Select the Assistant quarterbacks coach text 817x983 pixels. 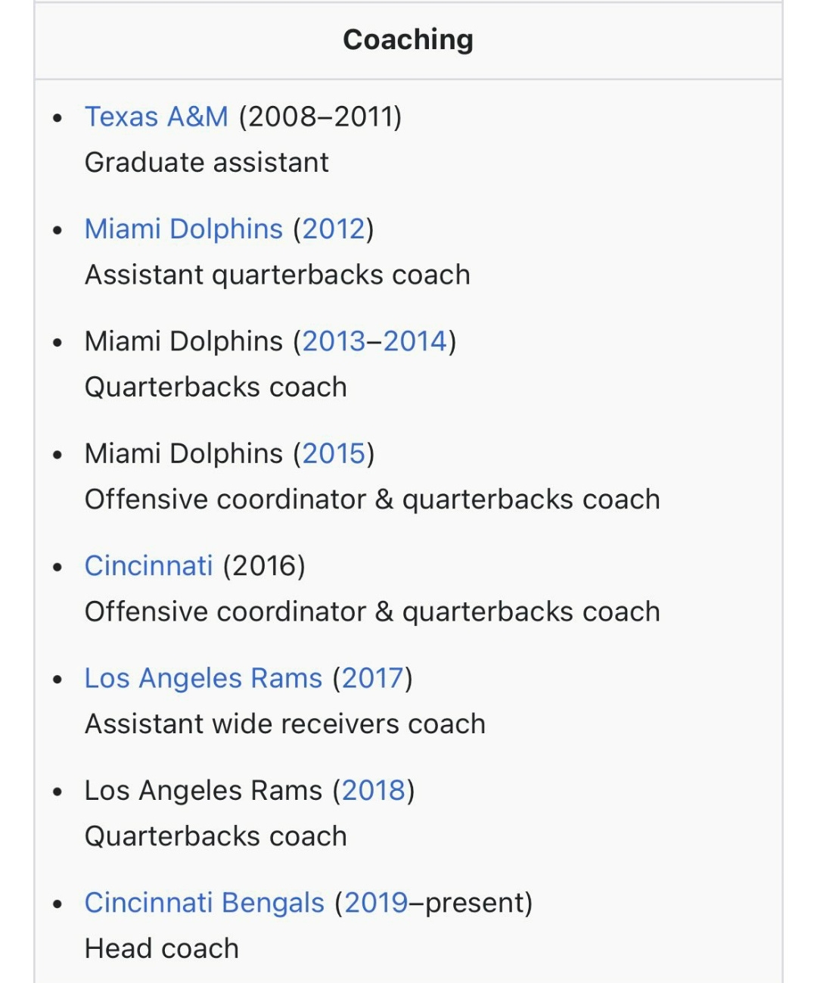(x=277, y=275)
